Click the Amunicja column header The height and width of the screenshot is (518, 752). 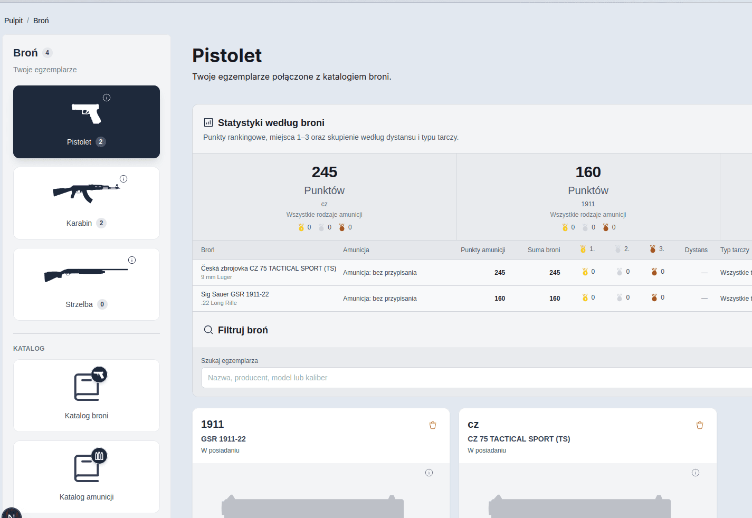coord(356,250)
